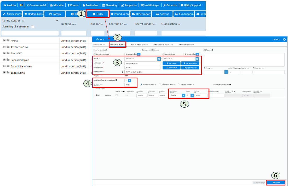Click the Daglig planering button
The width and height of the screenshot is (288, 186).
190,68
